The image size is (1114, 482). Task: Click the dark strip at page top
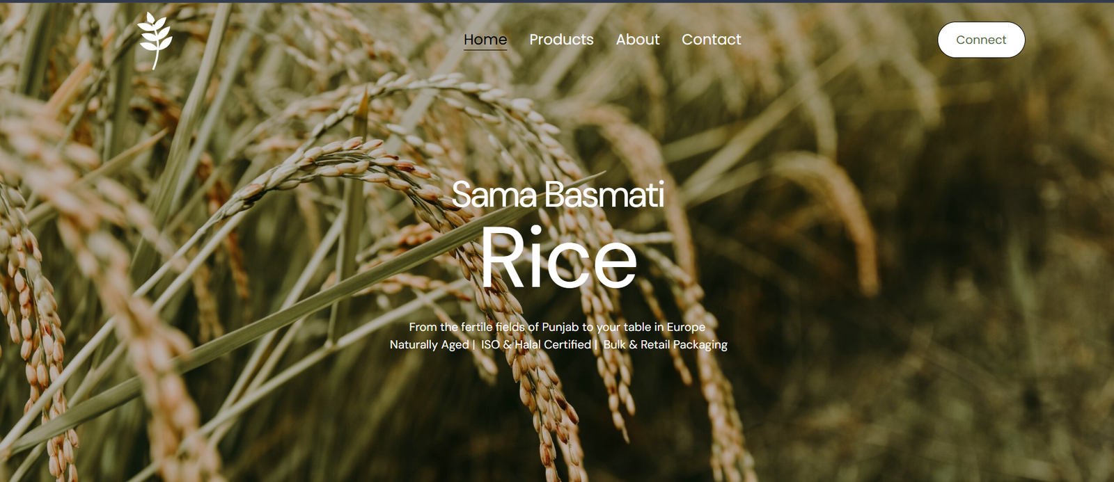click(557, 1)
